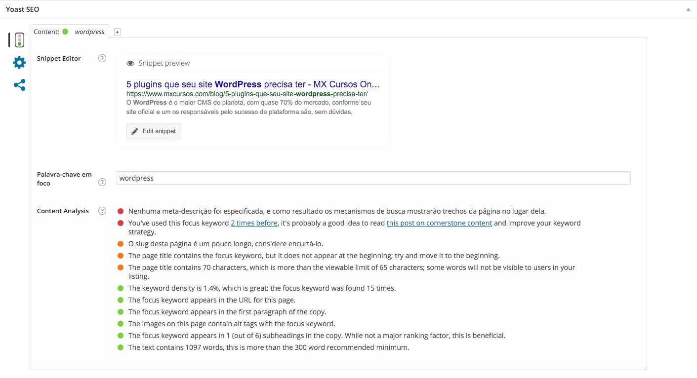Click the 'focus keyword appears in the URL' line

point(212,300)
